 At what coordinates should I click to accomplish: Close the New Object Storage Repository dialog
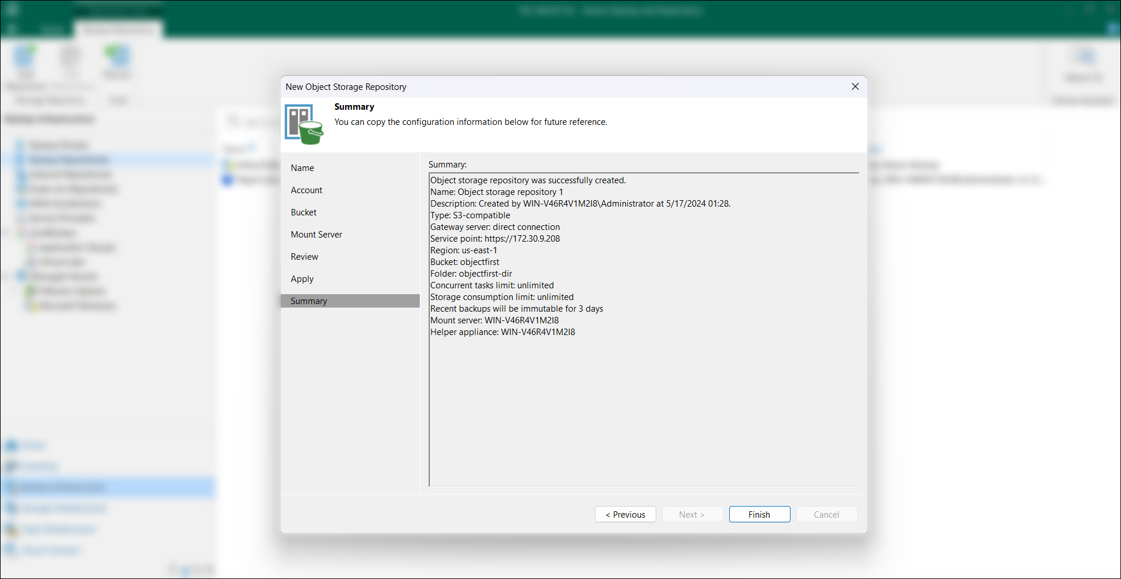coord(855,86)
